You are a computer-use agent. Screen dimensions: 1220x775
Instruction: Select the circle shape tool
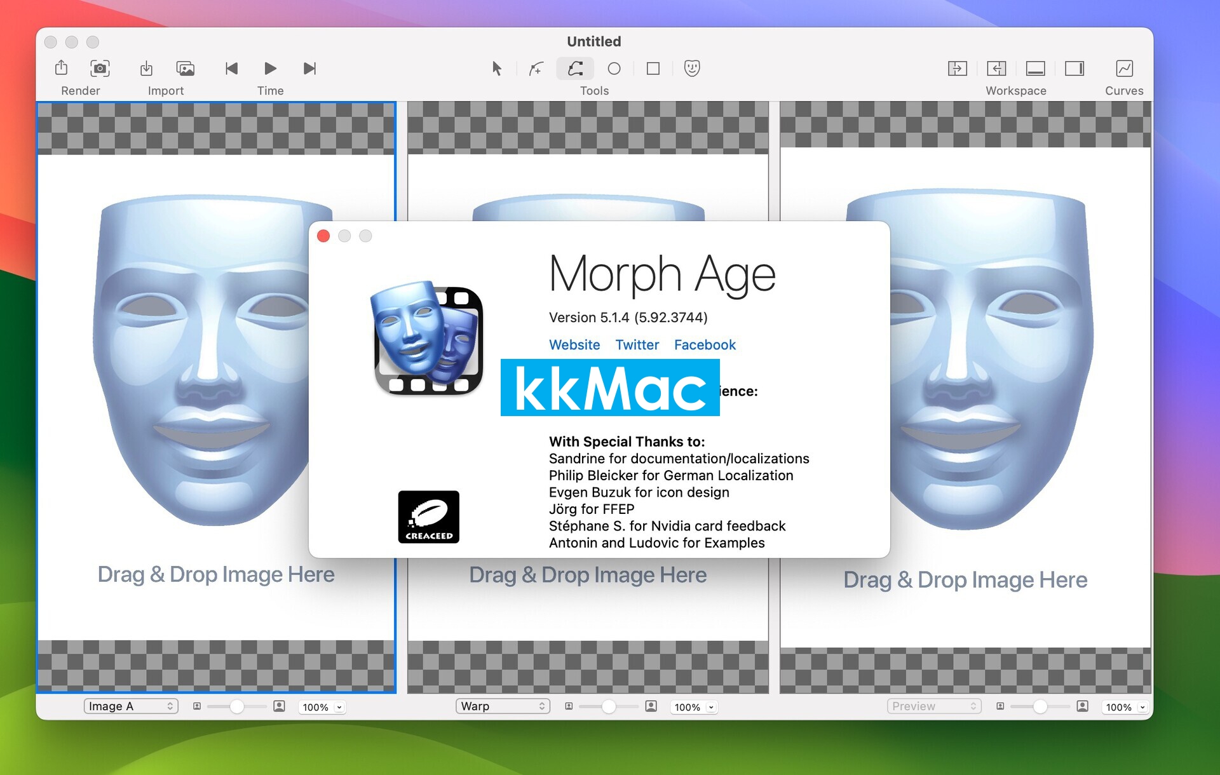pos(614,68)
